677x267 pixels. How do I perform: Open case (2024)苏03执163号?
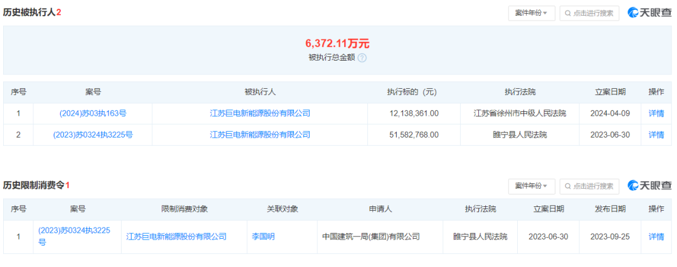click(x=93, y=114)
